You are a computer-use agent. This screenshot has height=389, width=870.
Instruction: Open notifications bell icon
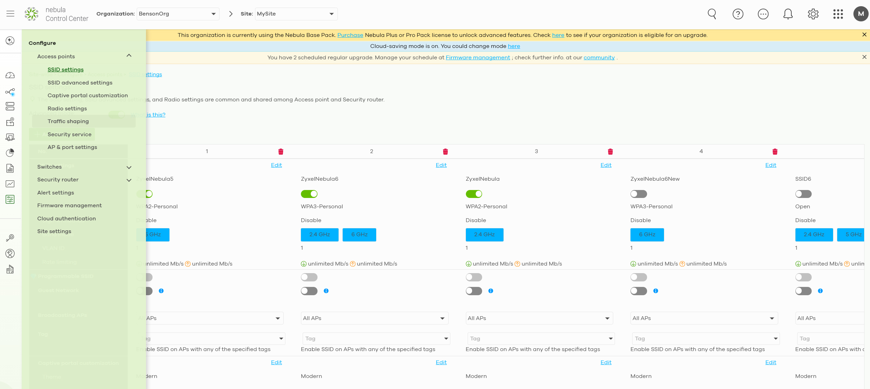click(788, 14)
